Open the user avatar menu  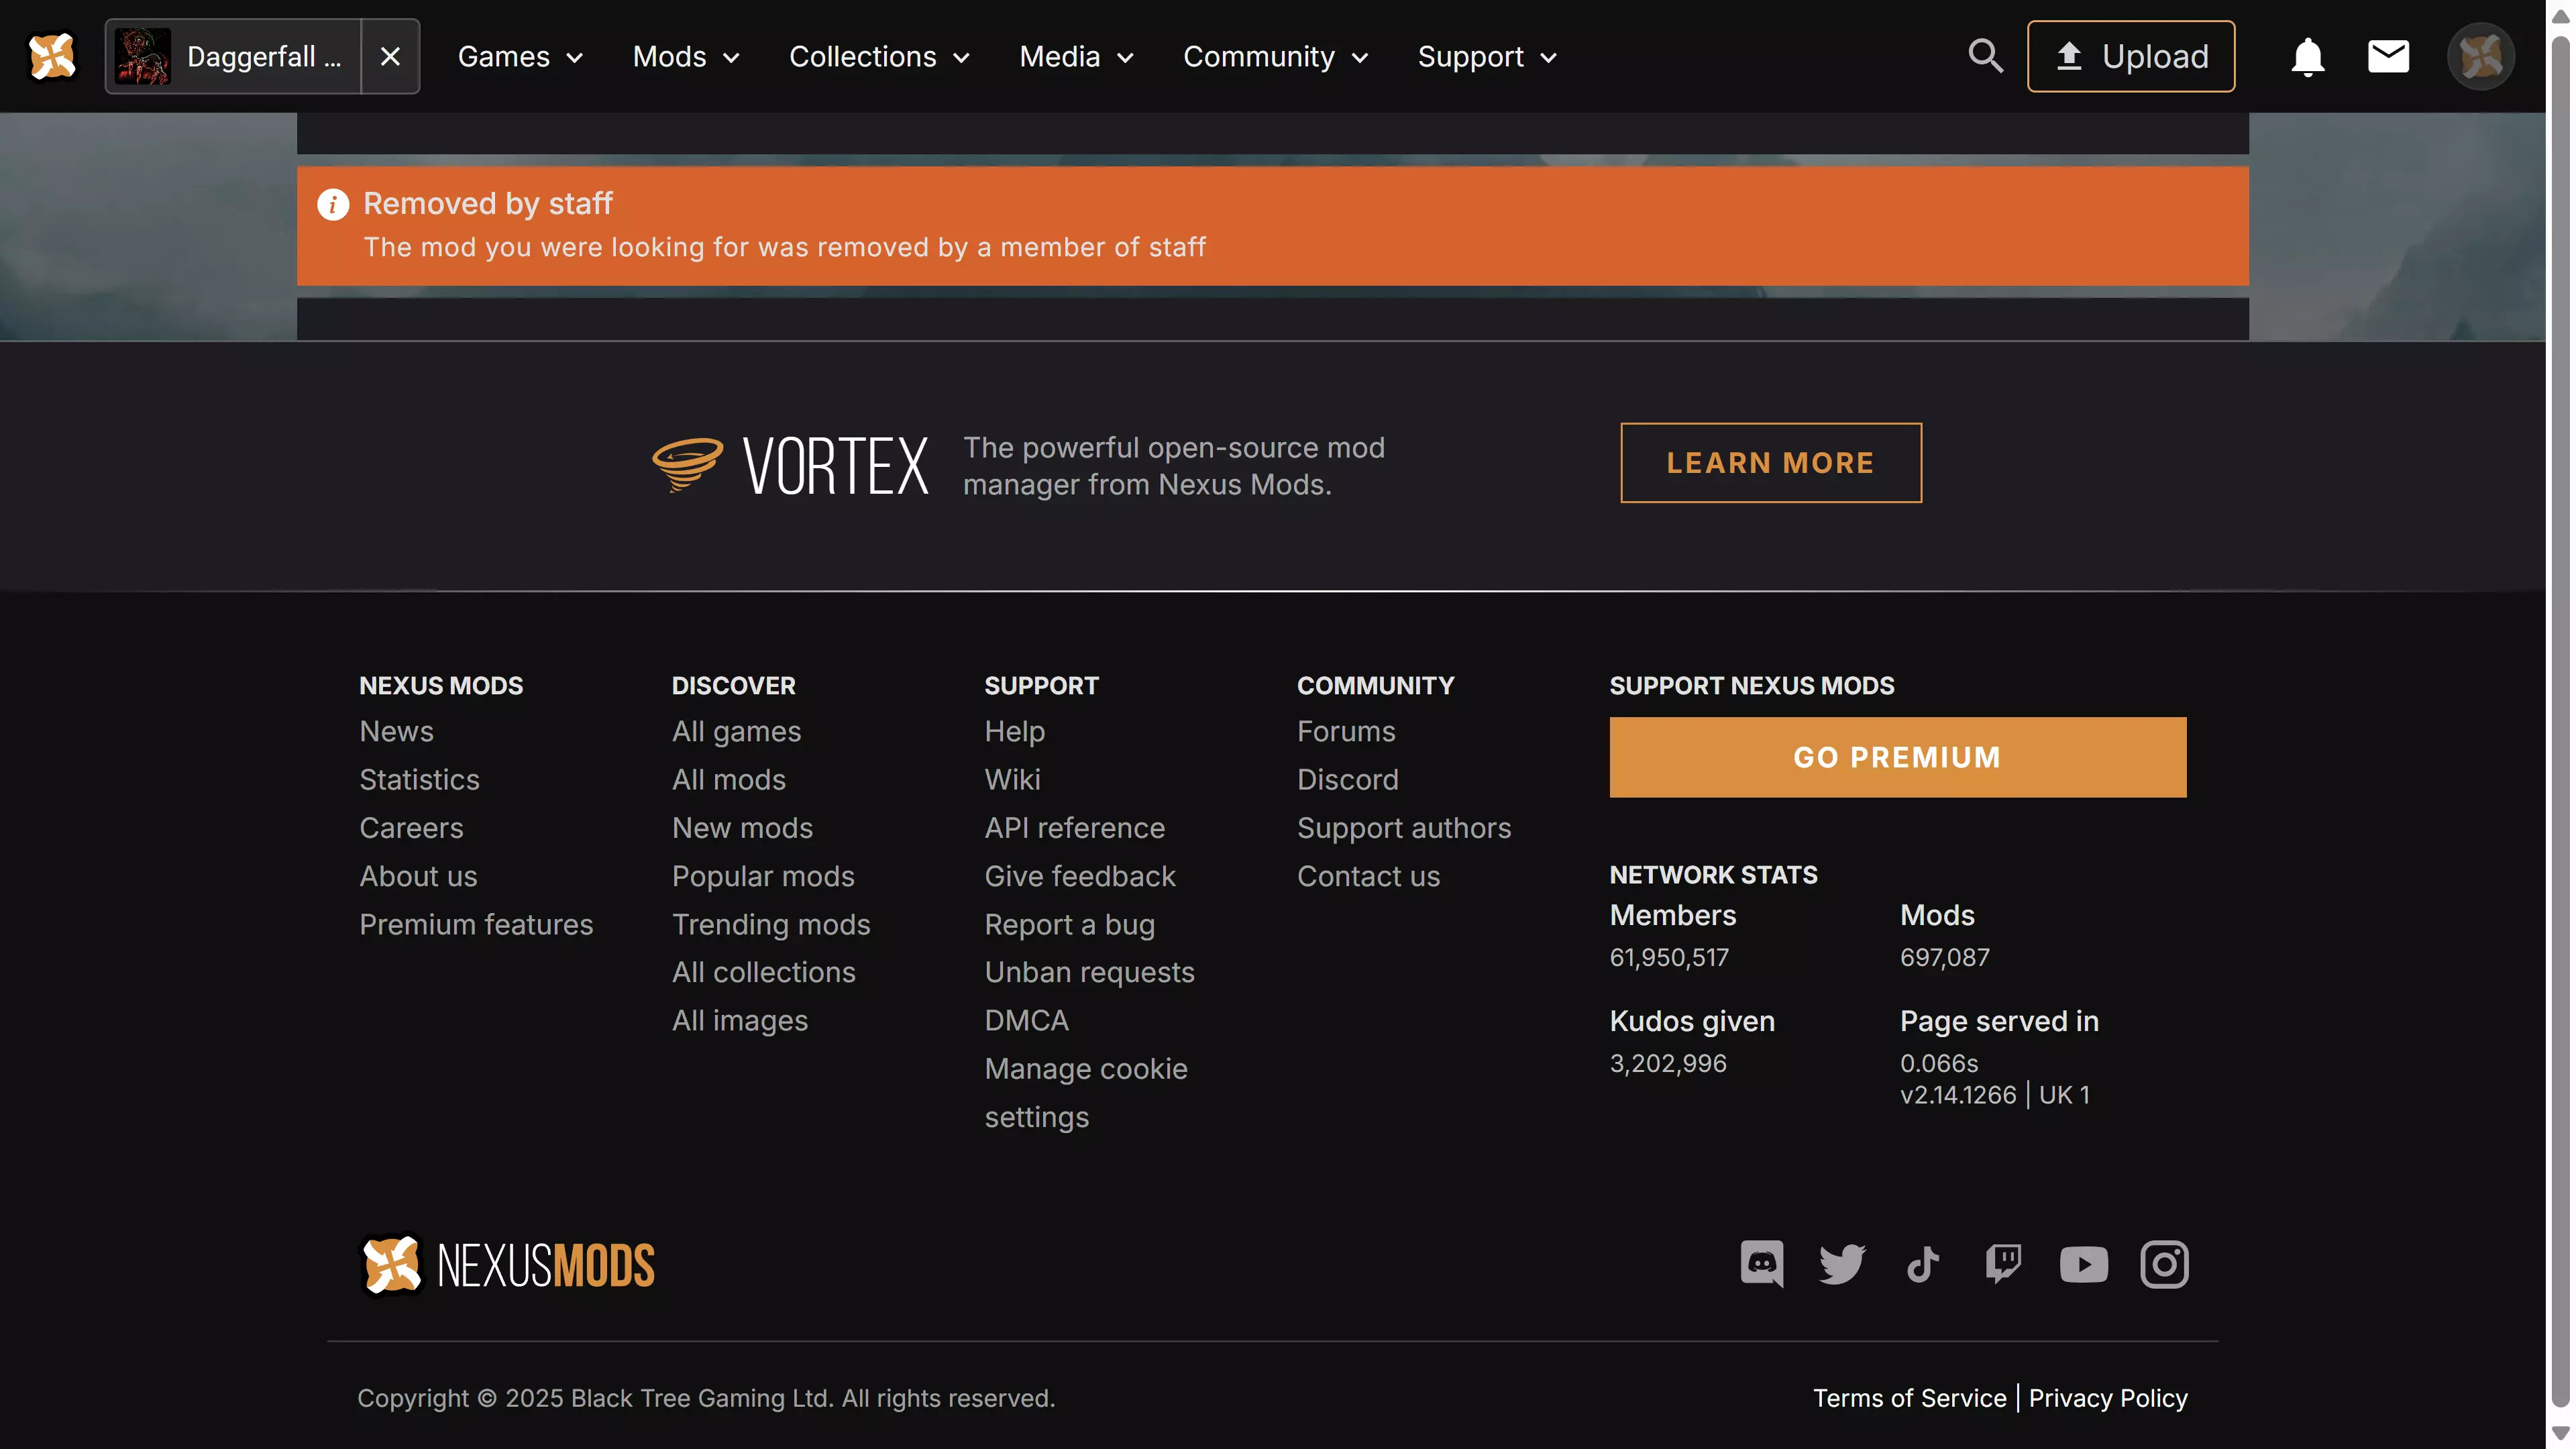click(x=2480, y=56)
